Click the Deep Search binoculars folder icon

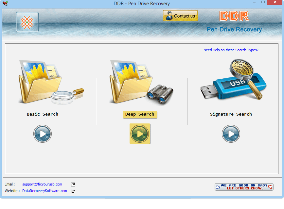tap(140, 82)
